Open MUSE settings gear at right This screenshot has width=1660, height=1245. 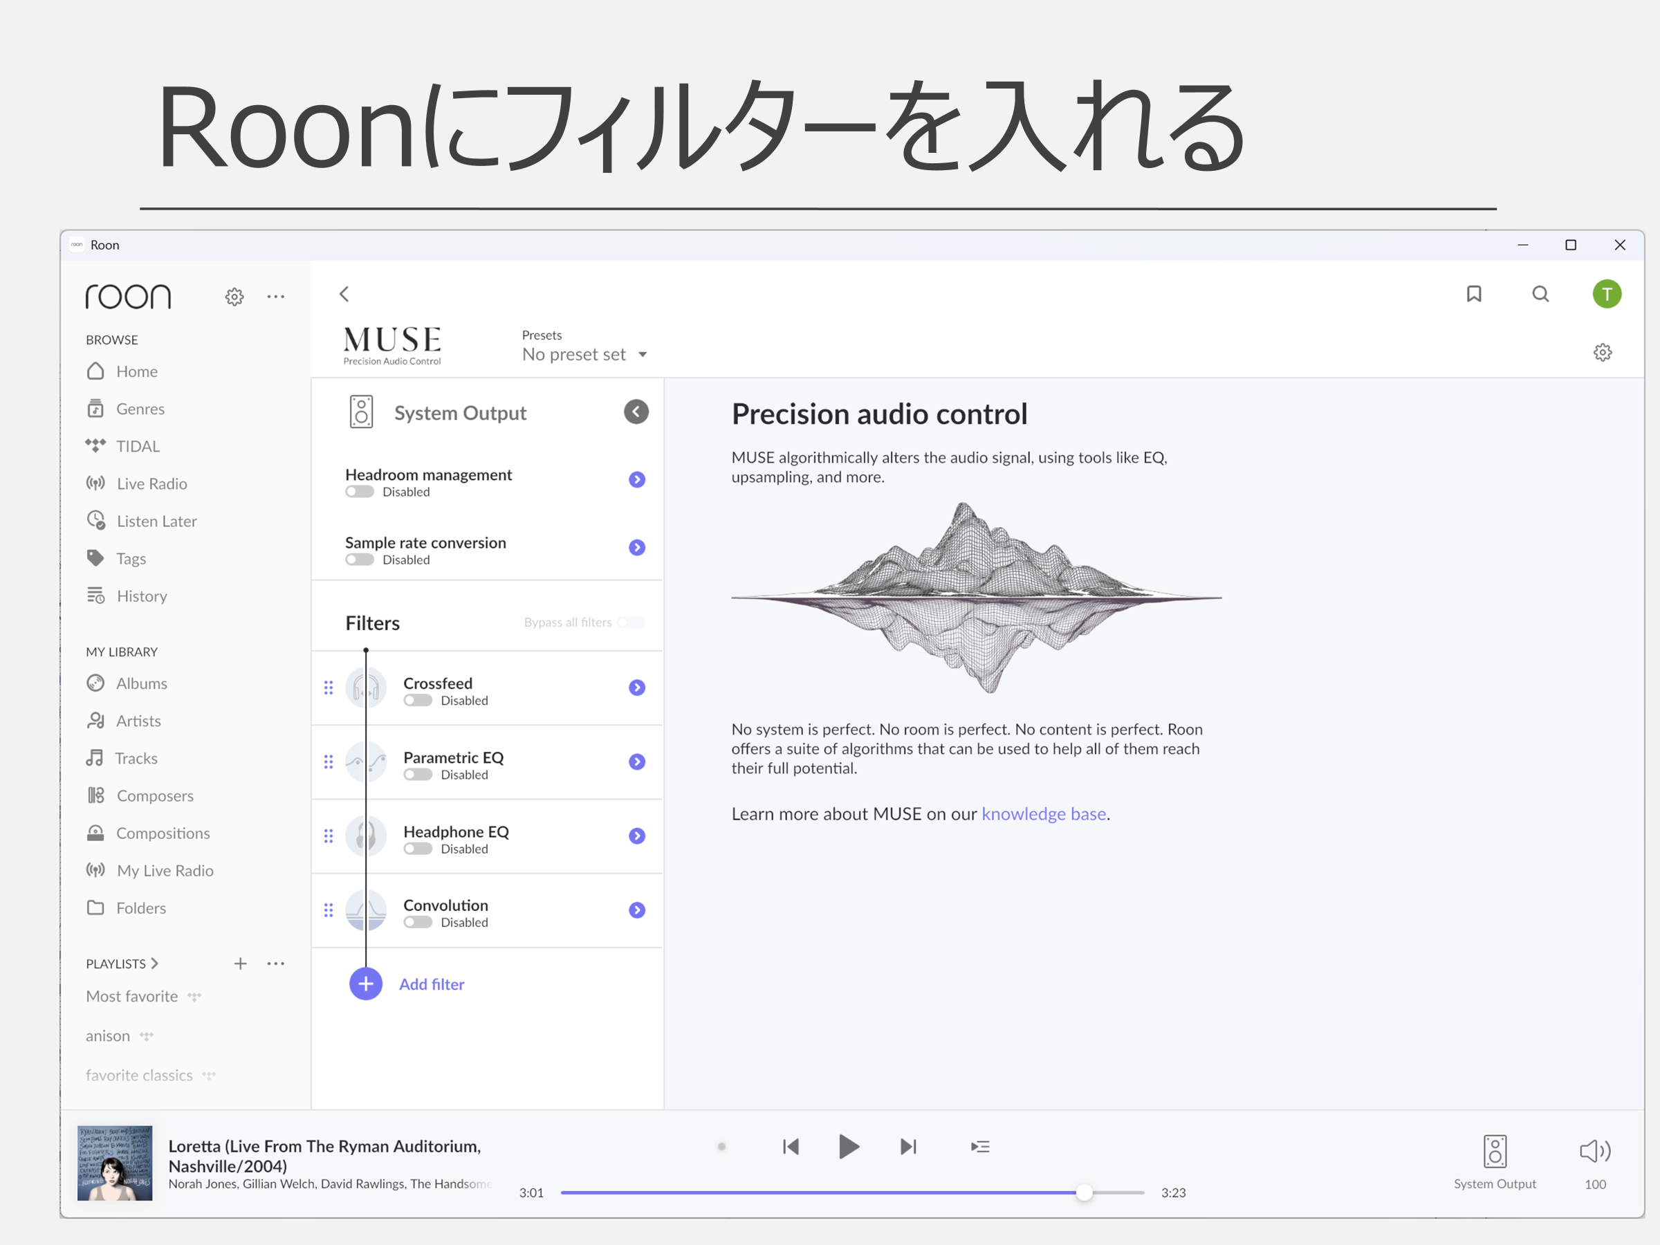point(1602,353)
